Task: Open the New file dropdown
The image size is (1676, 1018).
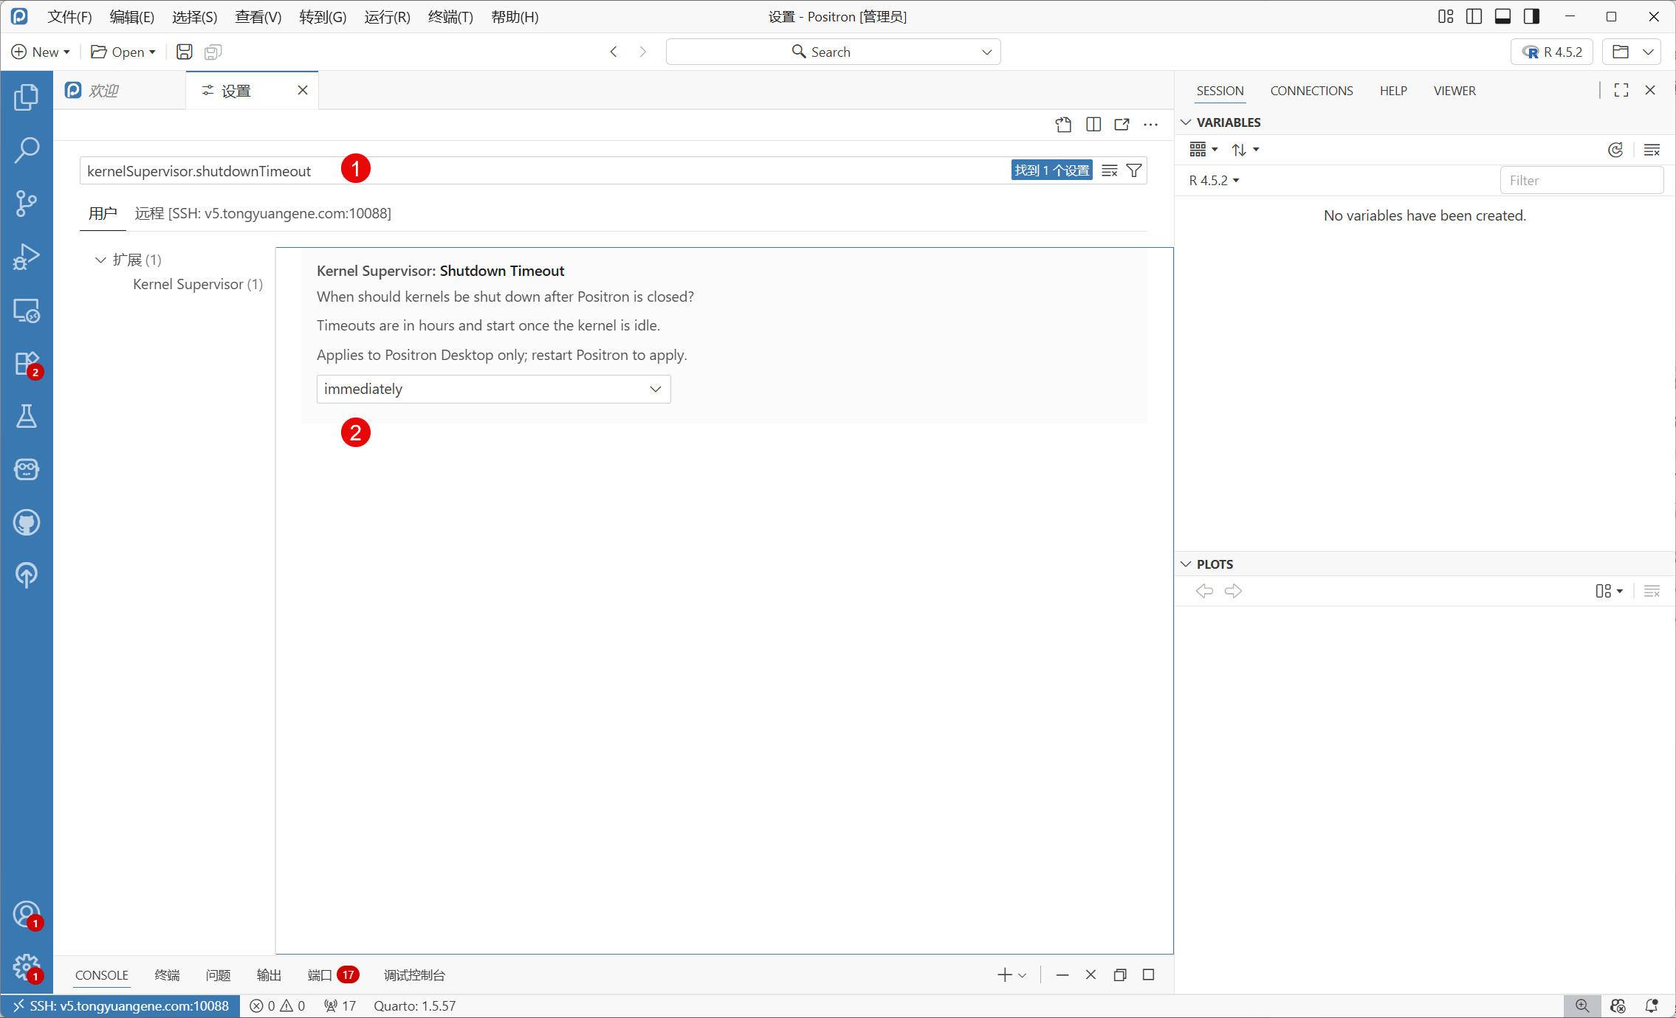Action: click(67, 52)
